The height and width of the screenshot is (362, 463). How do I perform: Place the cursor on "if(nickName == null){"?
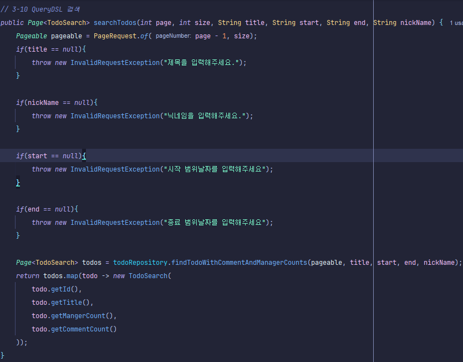click(57, 103)
